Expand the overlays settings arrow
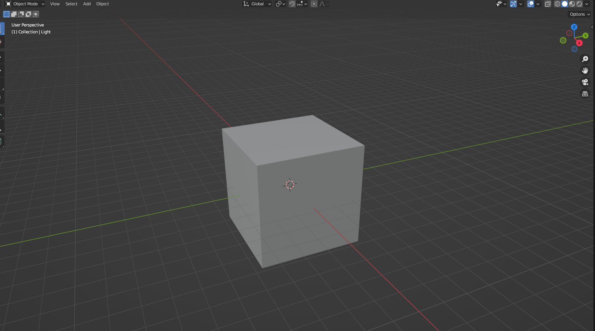The image size is (595, 331). 538,4
